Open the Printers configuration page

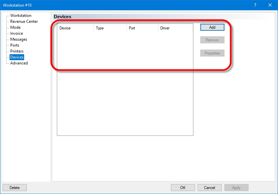[17, 51]
